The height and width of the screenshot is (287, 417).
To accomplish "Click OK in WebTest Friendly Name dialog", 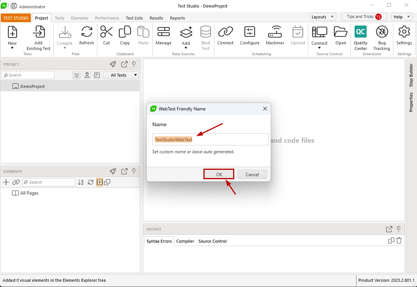I will tap(219, 174).
